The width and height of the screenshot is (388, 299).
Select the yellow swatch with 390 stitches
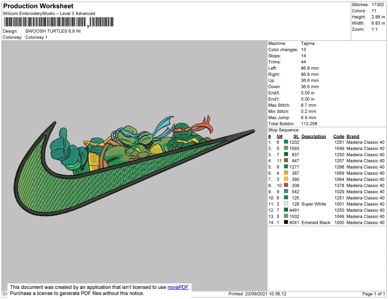coord(286,179)
